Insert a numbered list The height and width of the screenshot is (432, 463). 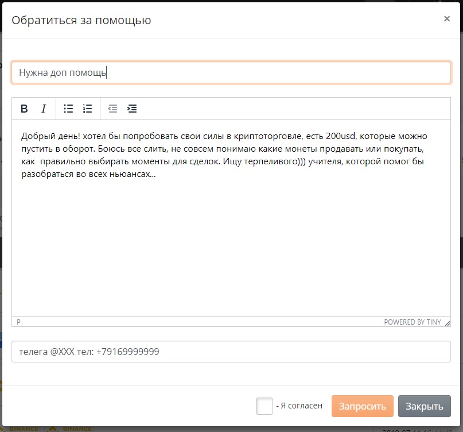[x=87, y=109]
